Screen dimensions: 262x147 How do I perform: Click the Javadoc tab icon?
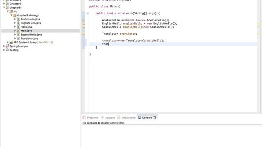pos(102,118)
